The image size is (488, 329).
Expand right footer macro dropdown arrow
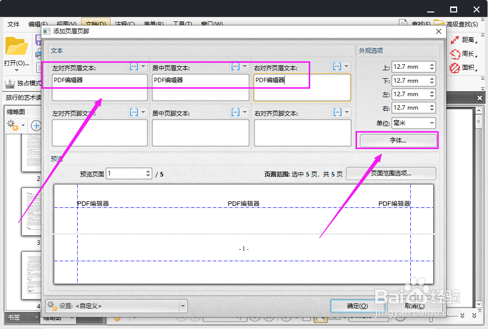tap(347, 112)
